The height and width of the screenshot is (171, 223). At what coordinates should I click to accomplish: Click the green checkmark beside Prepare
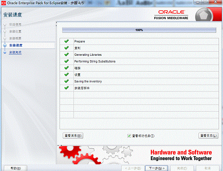point(66,41)
